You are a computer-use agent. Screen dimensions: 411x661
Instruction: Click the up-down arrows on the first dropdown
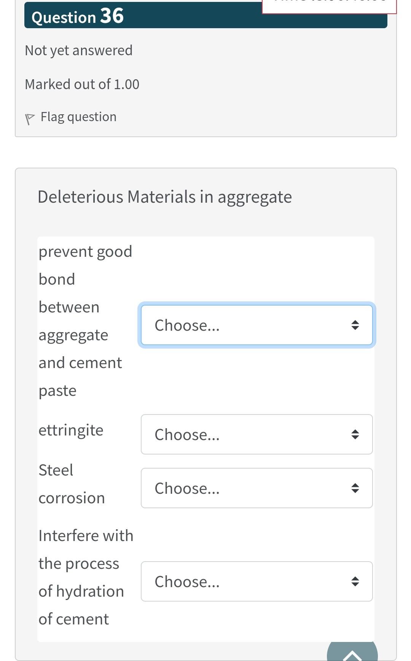pos(355,325)
